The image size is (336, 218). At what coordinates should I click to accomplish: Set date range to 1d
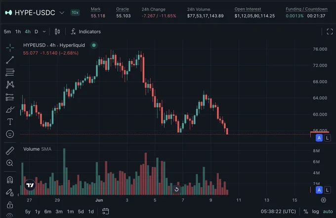[91, 212]
